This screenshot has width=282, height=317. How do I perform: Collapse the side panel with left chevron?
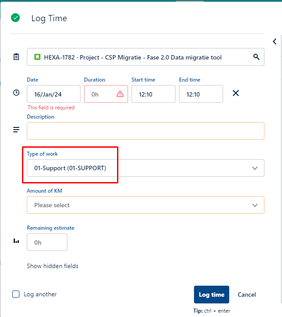coord(275,41)
